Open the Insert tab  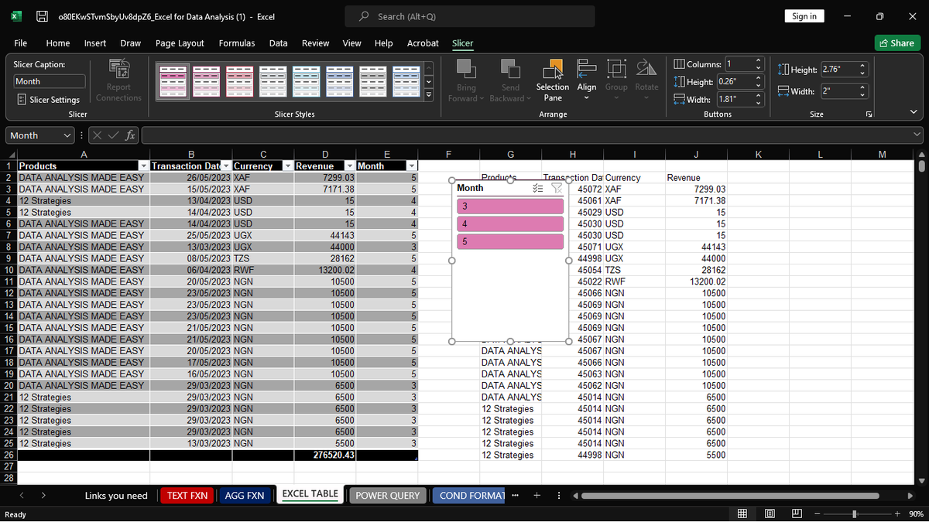click(95, 43)
